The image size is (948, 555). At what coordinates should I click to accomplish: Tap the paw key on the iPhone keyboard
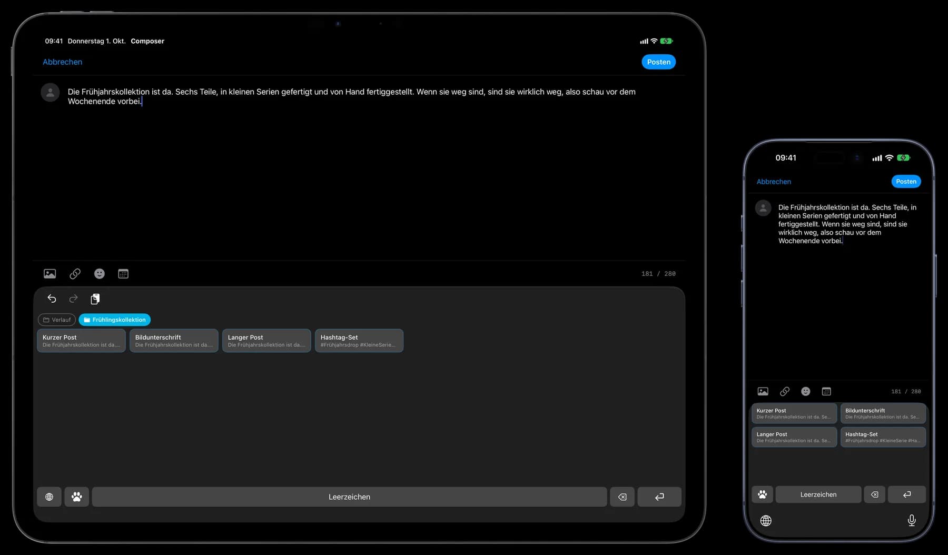[762, 494]
